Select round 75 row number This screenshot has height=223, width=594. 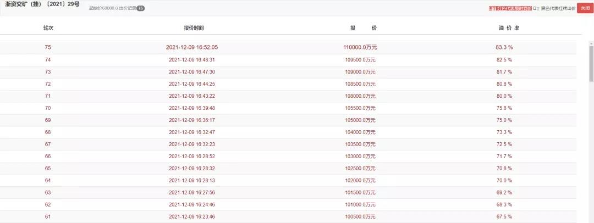pyautogui.click(x=48, y=47)
